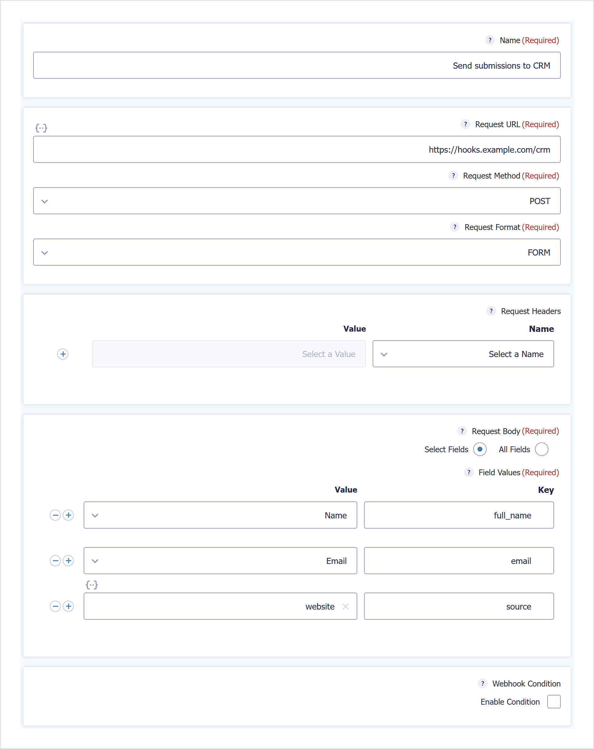
Task: Click the full_name key field
Action: click(459, 515)
